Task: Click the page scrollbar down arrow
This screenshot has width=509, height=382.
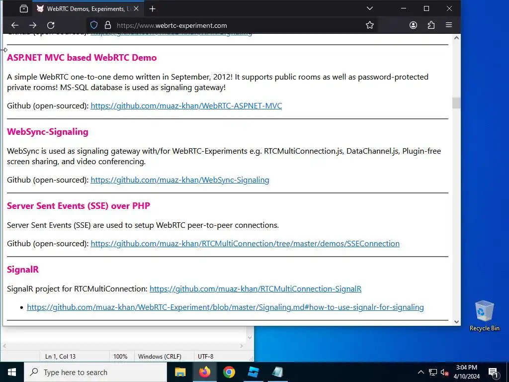Action: (456, 322)
